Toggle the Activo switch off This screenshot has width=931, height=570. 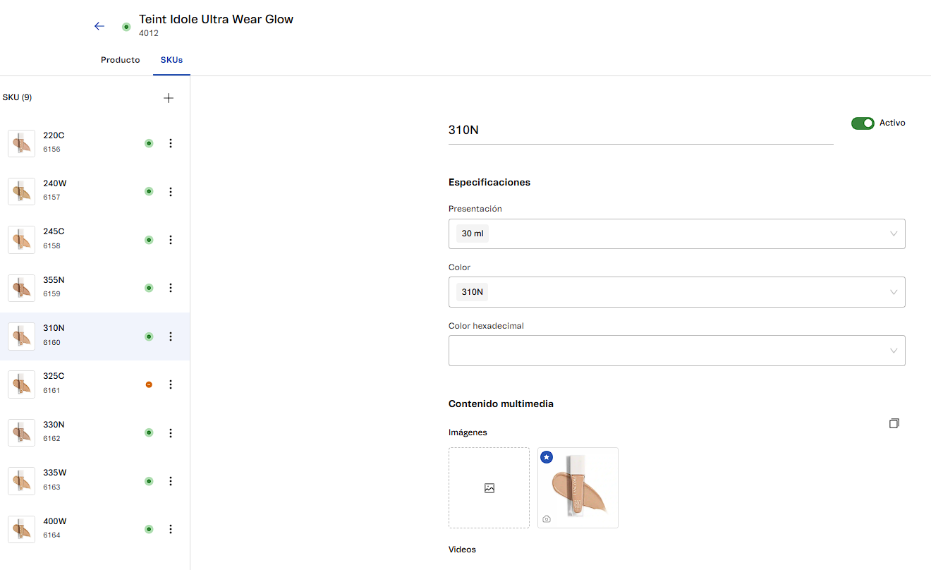click(x=862, y=123)
